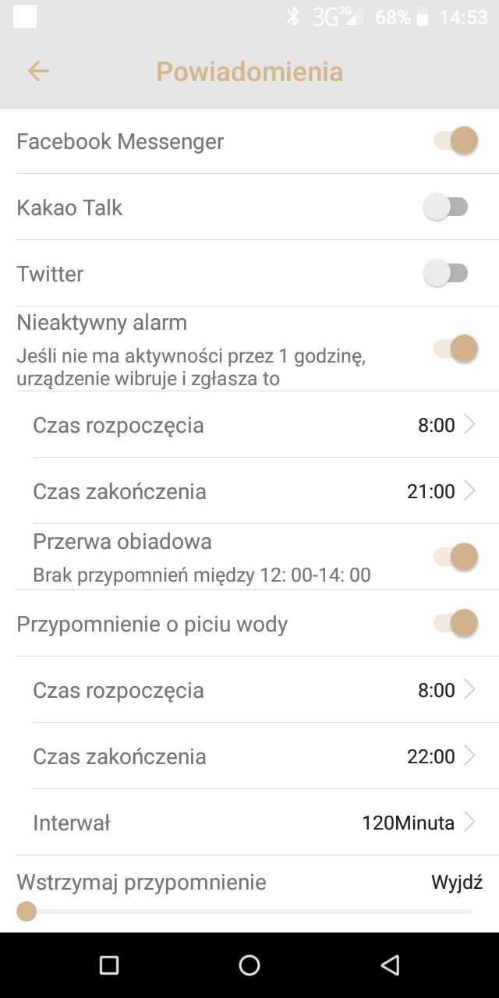
Task: Tap 3G signal icon in status bar
Action: pyautogui.click(x=338, y=17)
